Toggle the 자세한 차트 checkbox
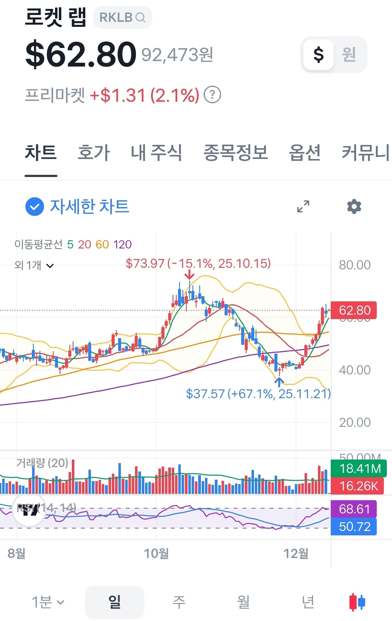 [35, 206]
